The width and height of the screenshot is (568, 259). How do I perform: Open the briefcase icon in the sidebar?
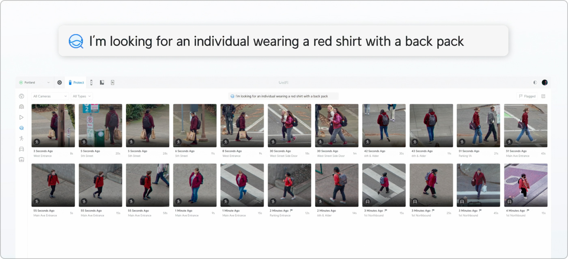click(x=22, y=159)
